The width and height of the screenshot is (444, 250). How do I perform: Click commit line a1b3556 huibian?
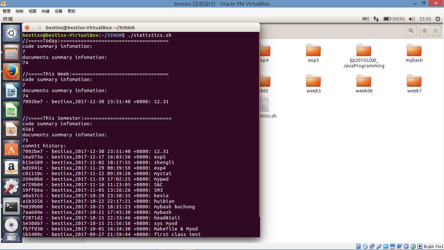point(98,201)
